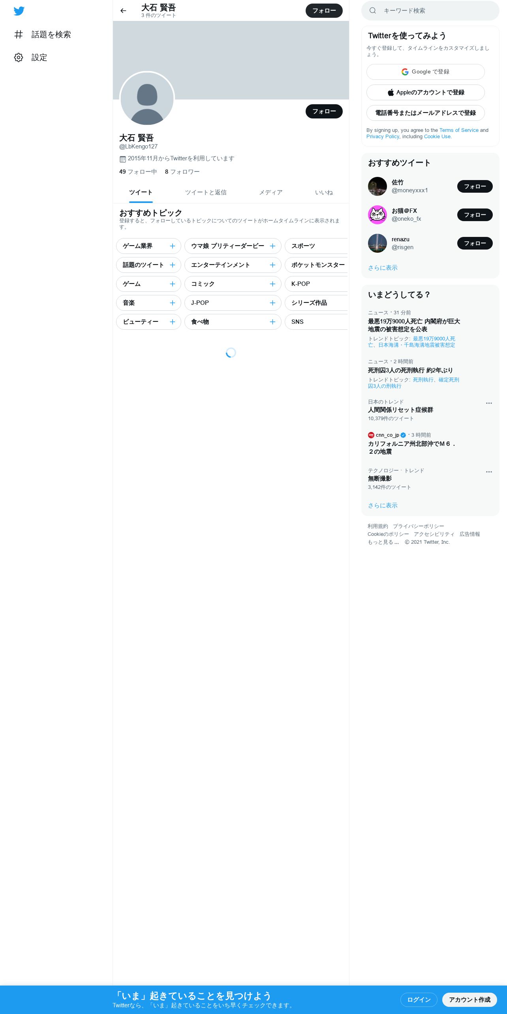Open trend 人間関係リセット症候群

click(400, 410)
